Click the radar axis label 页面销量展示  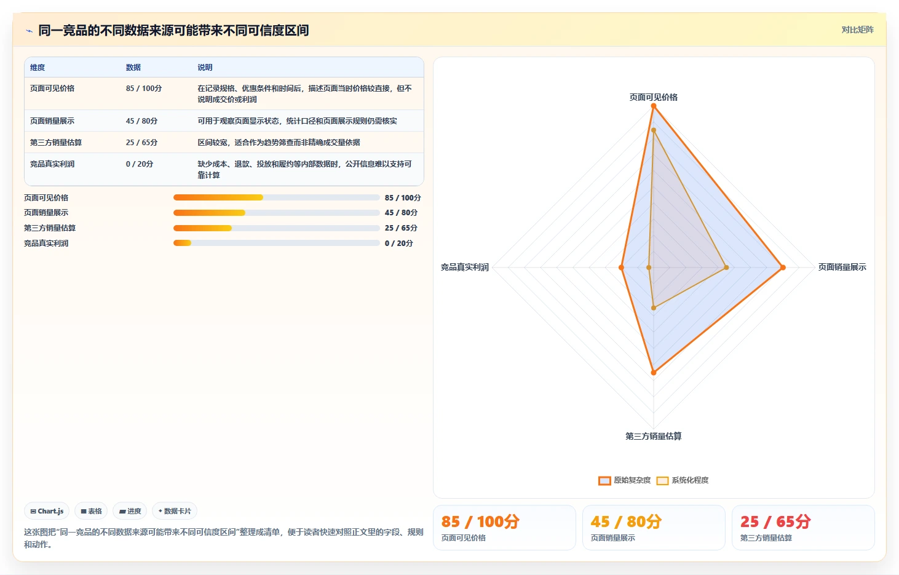tap(842, 267)
